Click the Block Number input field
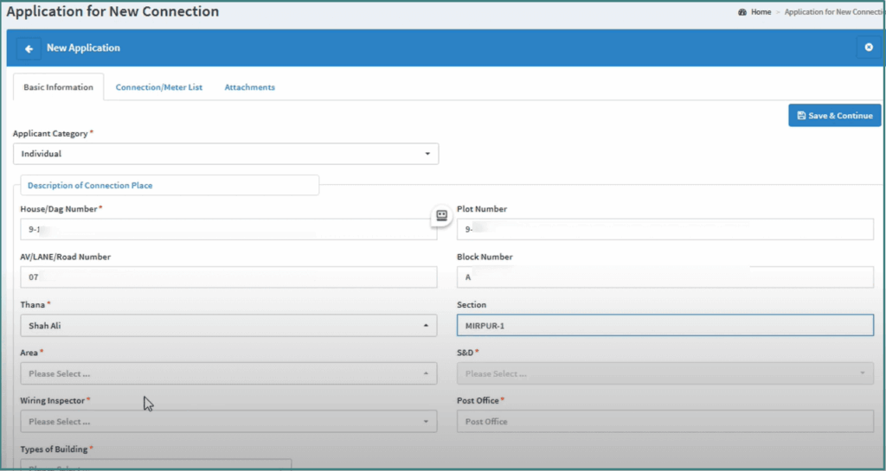 coord(664,277)
